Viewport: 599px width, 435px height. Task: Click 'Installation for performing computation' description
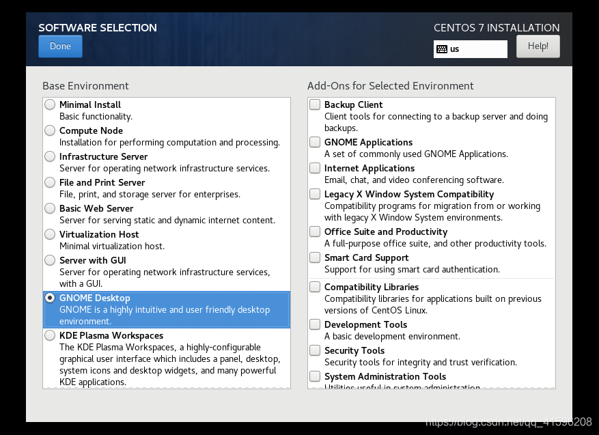click(169, 143)
